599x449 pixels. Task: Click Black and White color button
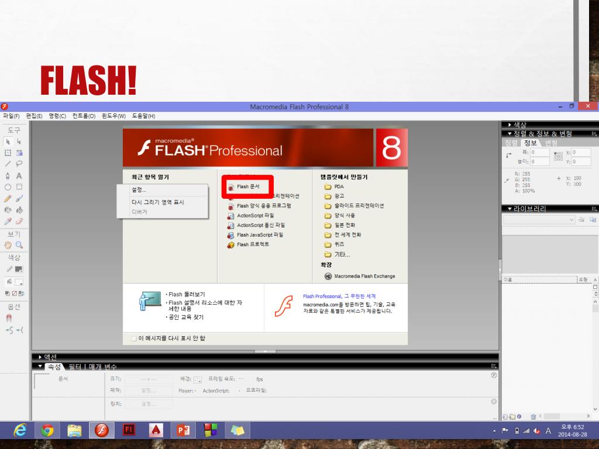[7, 293]
